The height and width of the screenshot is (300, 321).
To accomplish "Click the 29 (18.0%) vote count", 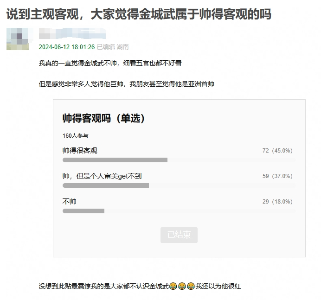I will point(277,202).
